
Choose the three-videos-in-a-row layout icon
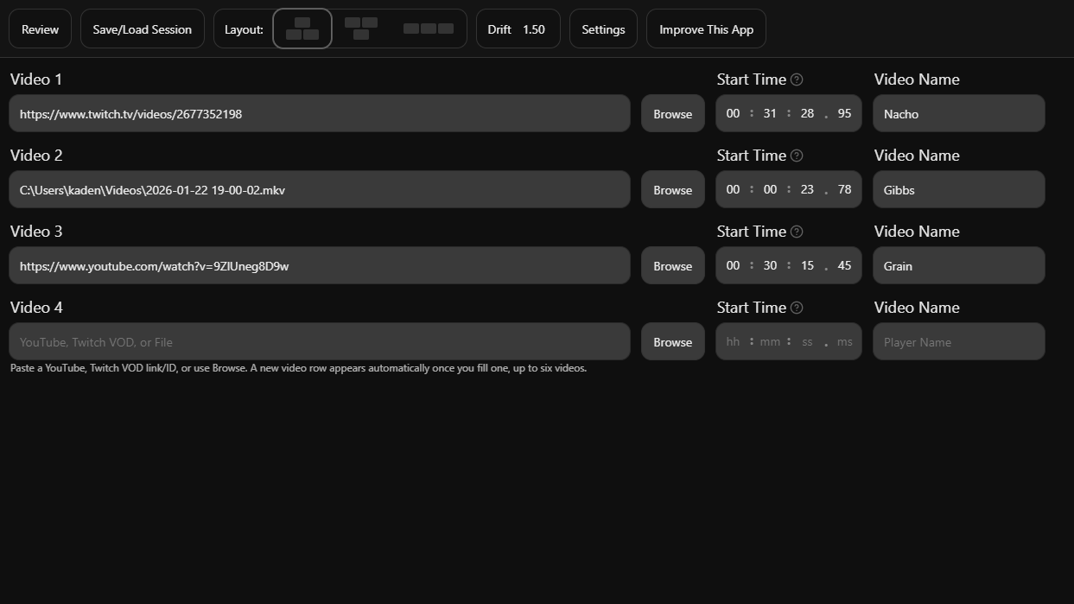429,28
